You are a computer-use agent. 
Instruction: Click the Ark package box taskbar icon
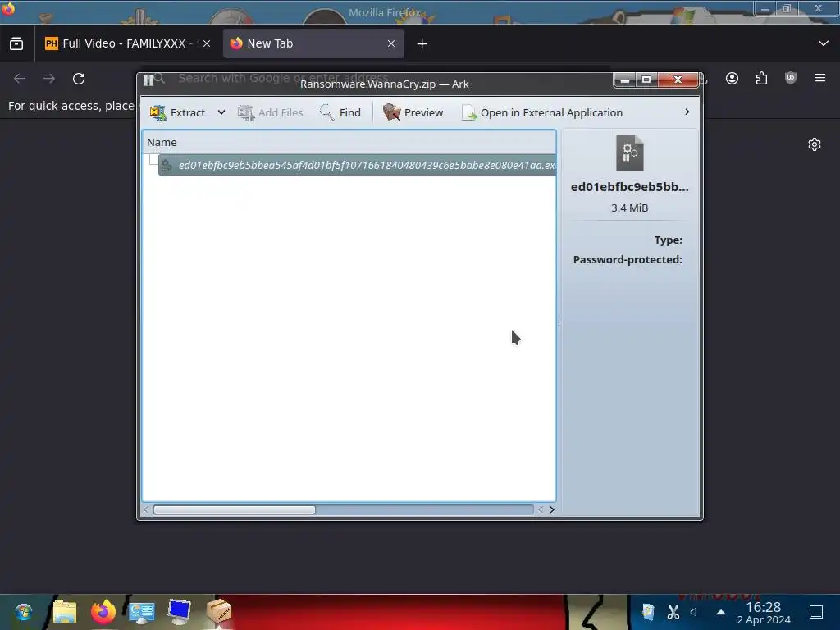click(218, 612)
